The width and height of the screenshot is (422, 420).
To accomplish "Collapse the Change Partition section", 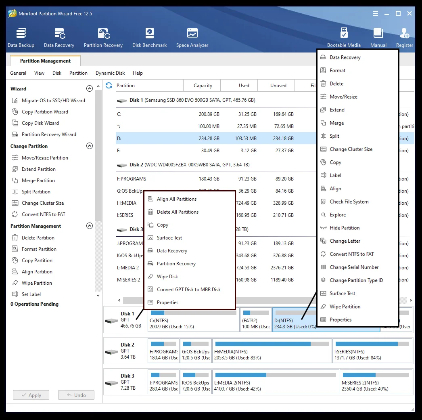I will (89, 146).
